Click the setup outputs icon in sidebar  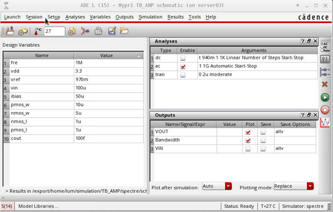325,72
